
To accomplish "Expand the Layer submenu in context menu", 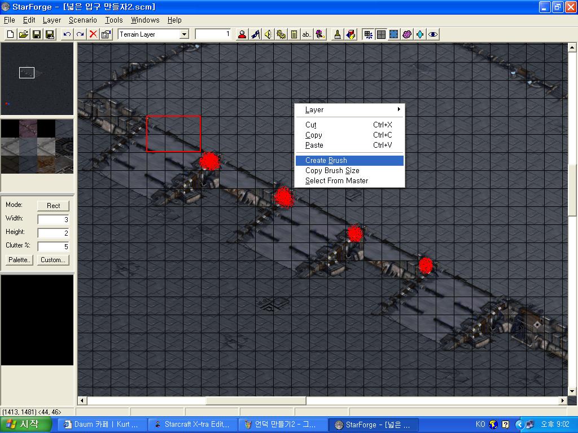I will pos(350,110).
